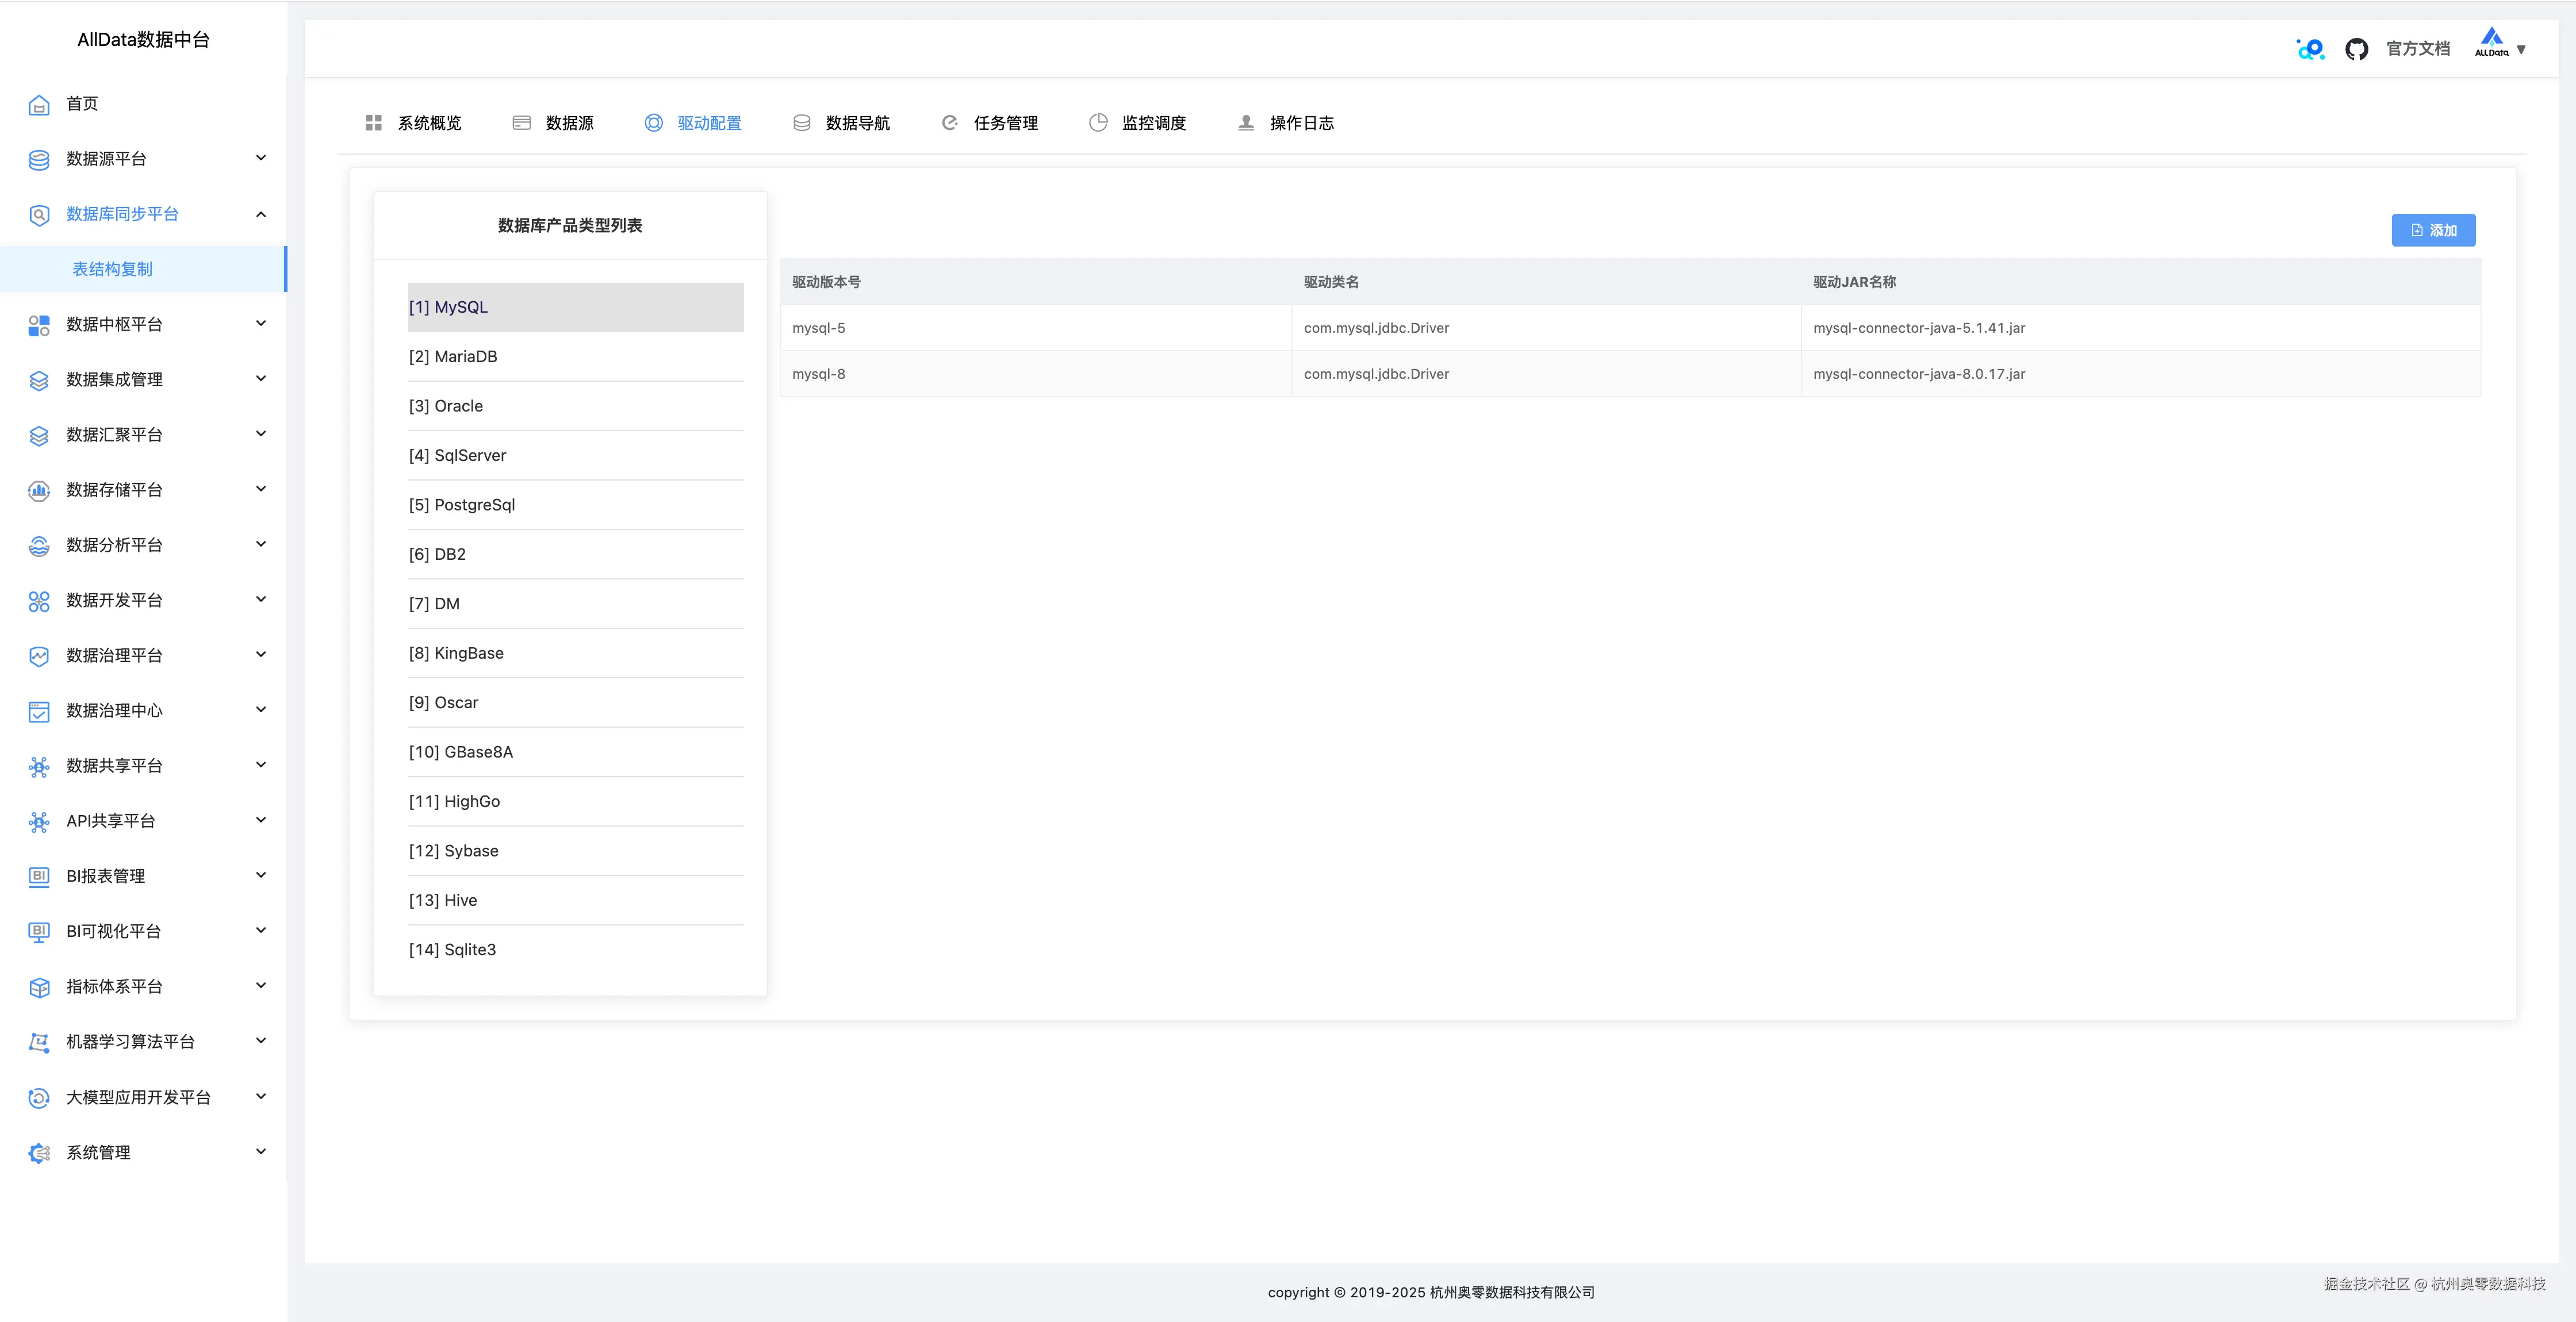This screenshot has width=2576, height=1322.
Task: Select [3] Oracle in database list
Action: (446, 406)
